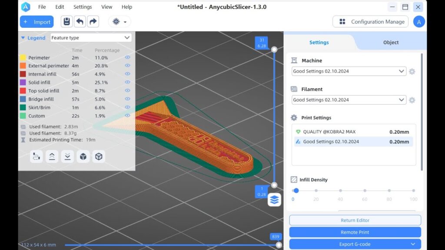This screenshot has width=445, height=250.
Task: Click the save project icon
Action: click(66, 22)
